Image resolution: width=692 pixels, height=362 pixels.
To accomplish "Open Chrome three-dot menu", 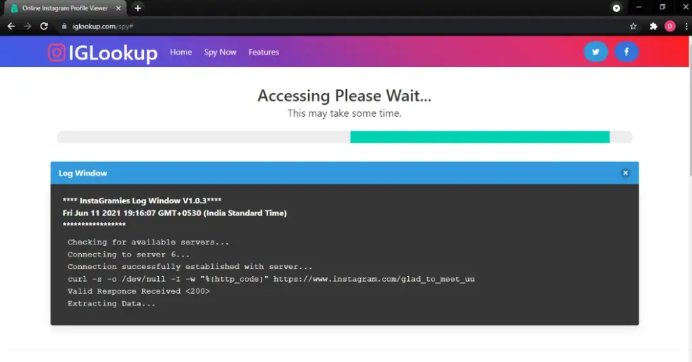I will click(x=687, y=26).
